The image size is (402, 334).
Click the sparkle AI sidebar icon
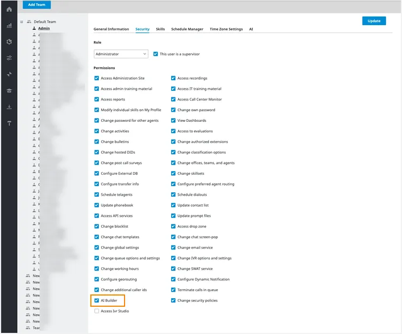coord(9,74)
